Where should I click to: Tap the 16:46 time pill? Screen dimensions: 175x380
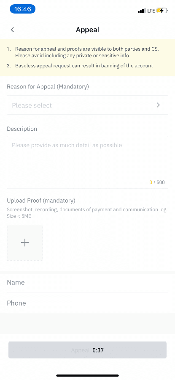coord(23,9)
